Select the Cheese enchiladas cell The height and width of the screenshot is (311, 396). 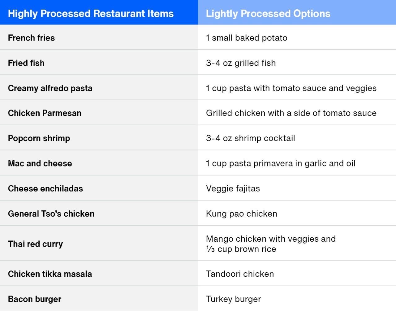pyautogui.click(x=45, y=188)
